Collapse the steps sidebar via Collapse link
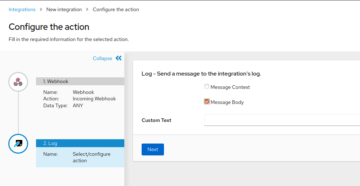The width and height of the screenshot is (360, 186). (102, 59)
